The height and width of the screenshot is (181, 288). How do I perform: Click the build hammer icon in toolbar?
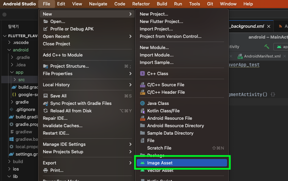coord(267,47)
